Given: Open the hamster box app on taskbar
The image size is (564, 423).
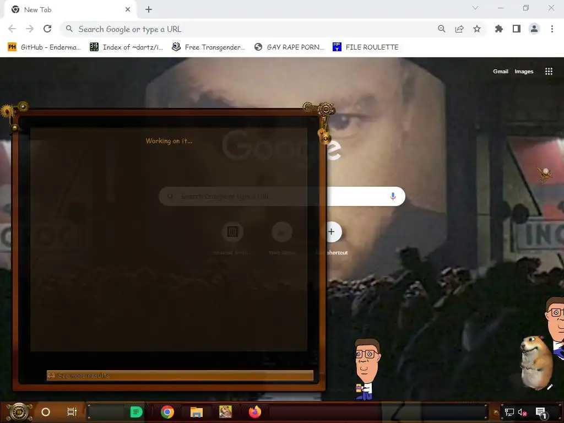Looking at the screenshot, I should click(x=225, y=412).
